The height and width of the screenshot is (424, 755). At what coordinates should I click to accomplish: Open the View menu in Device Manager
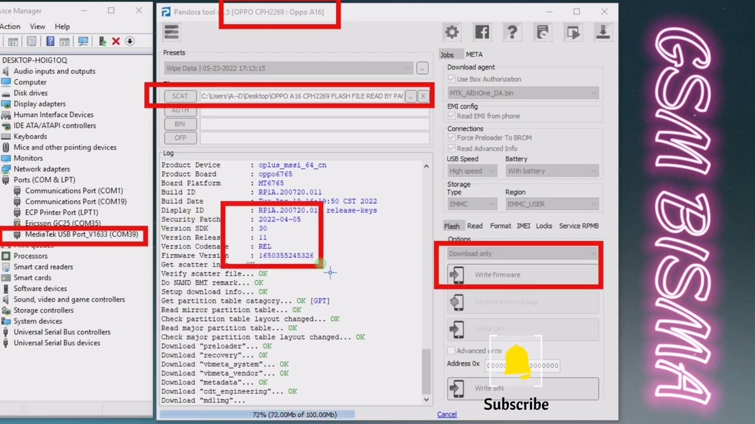[x=38, y=26]
